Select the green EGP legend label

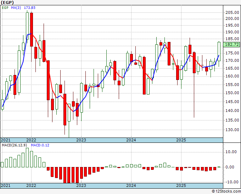(x=5, y=7)
